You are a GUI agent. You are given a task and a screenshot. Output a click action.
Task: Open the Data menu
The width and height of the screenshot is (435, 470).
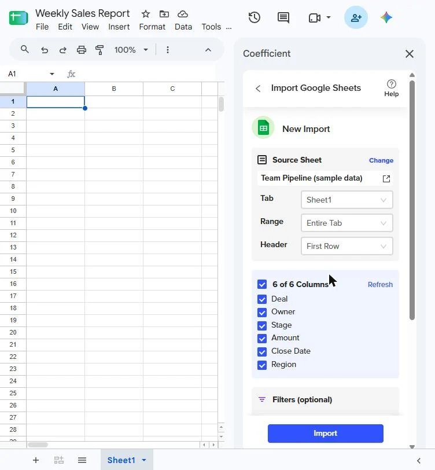click(x=183, y=27)
